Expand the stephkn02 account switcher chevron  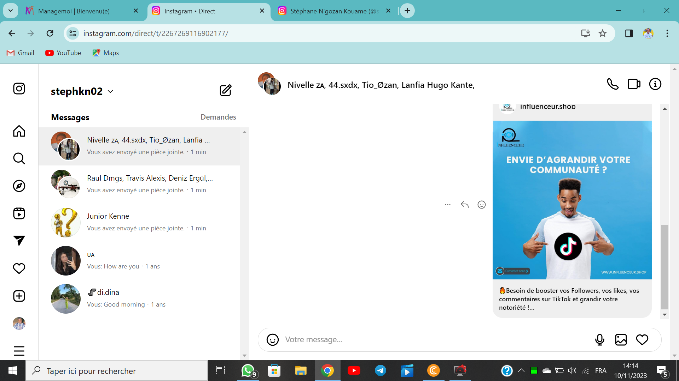pyautogui.click(x=110, y=91)
